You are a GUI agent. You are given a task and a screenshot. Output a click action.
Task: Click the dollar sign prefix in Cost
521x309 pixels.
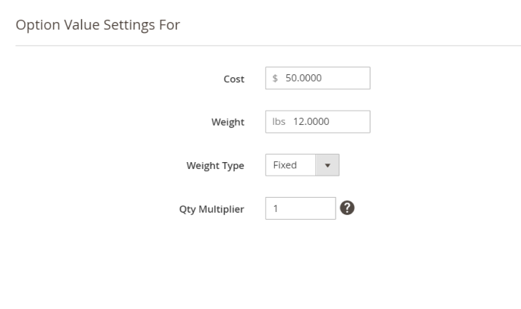coord(275,78)
